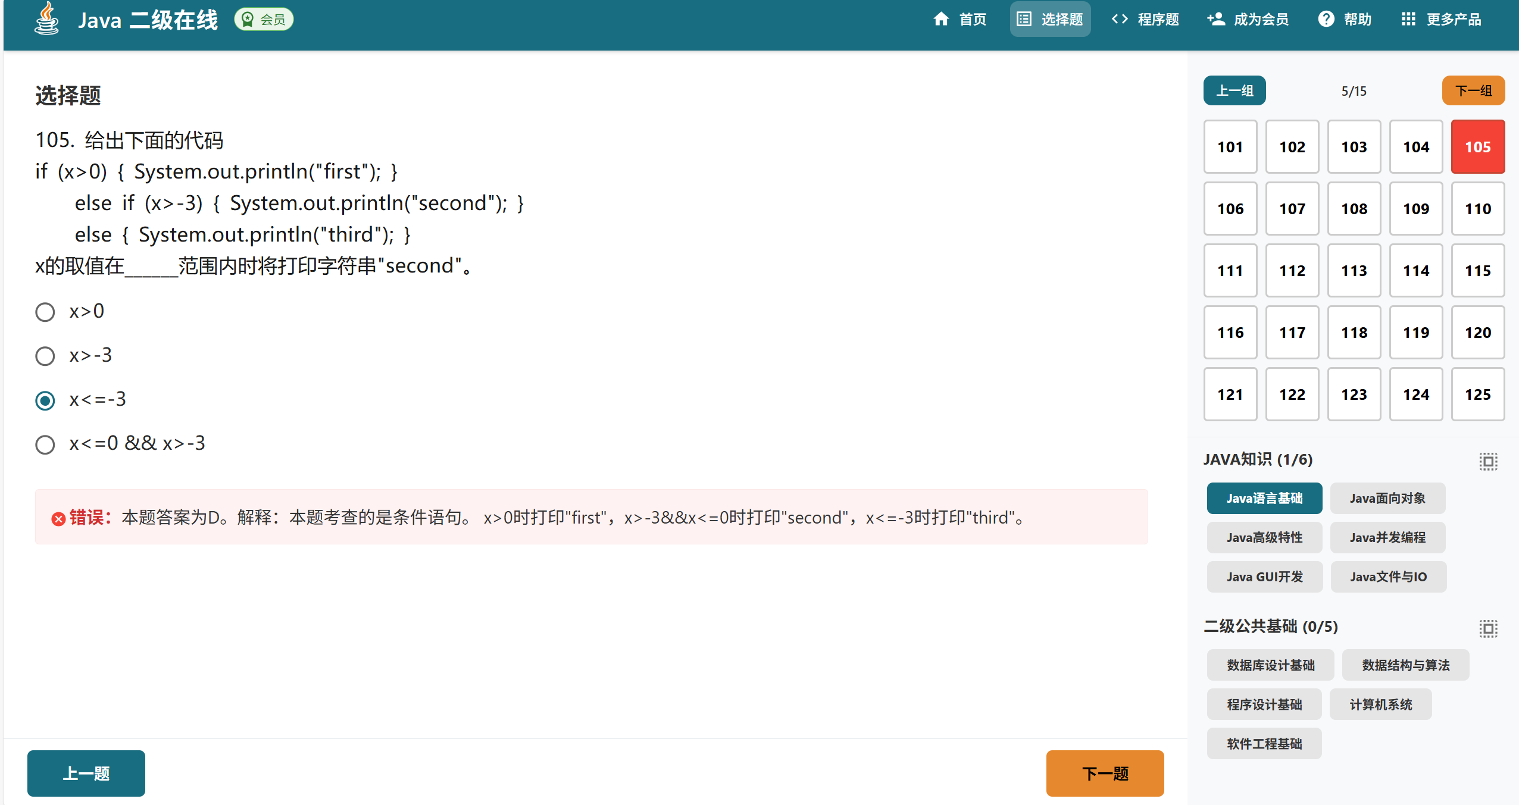
Task: Click the 5/15 group page indicator
Action: point(1354,91)
